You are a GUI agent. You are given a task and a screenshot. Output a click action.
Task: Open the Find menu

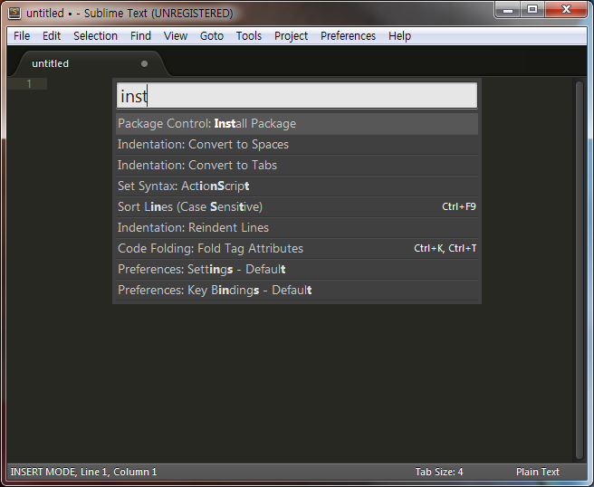tap(140, 36)
